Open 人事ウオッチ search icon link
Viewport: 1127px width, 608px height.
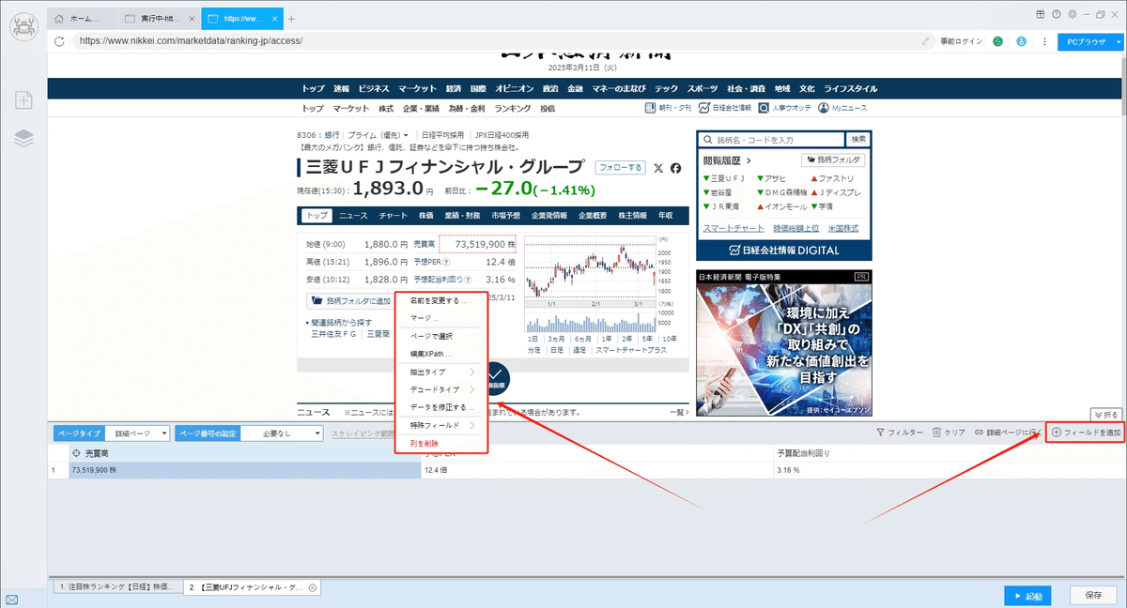point(764,108)
